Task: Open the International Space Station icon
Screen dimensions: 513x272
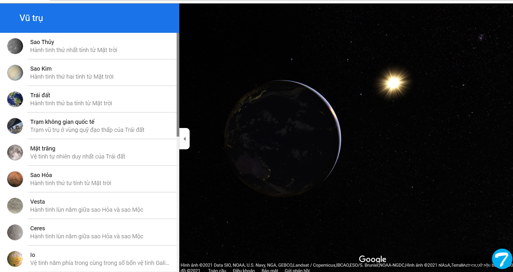Action: 15,126
